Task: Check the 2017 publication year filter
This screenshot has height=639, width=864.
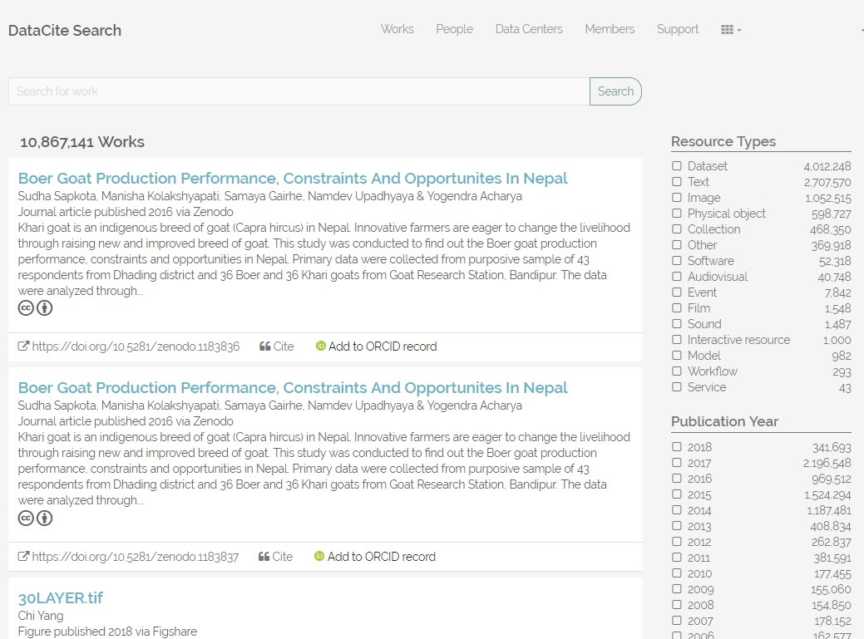Action: pyautogui.click(x=677, y=462)
